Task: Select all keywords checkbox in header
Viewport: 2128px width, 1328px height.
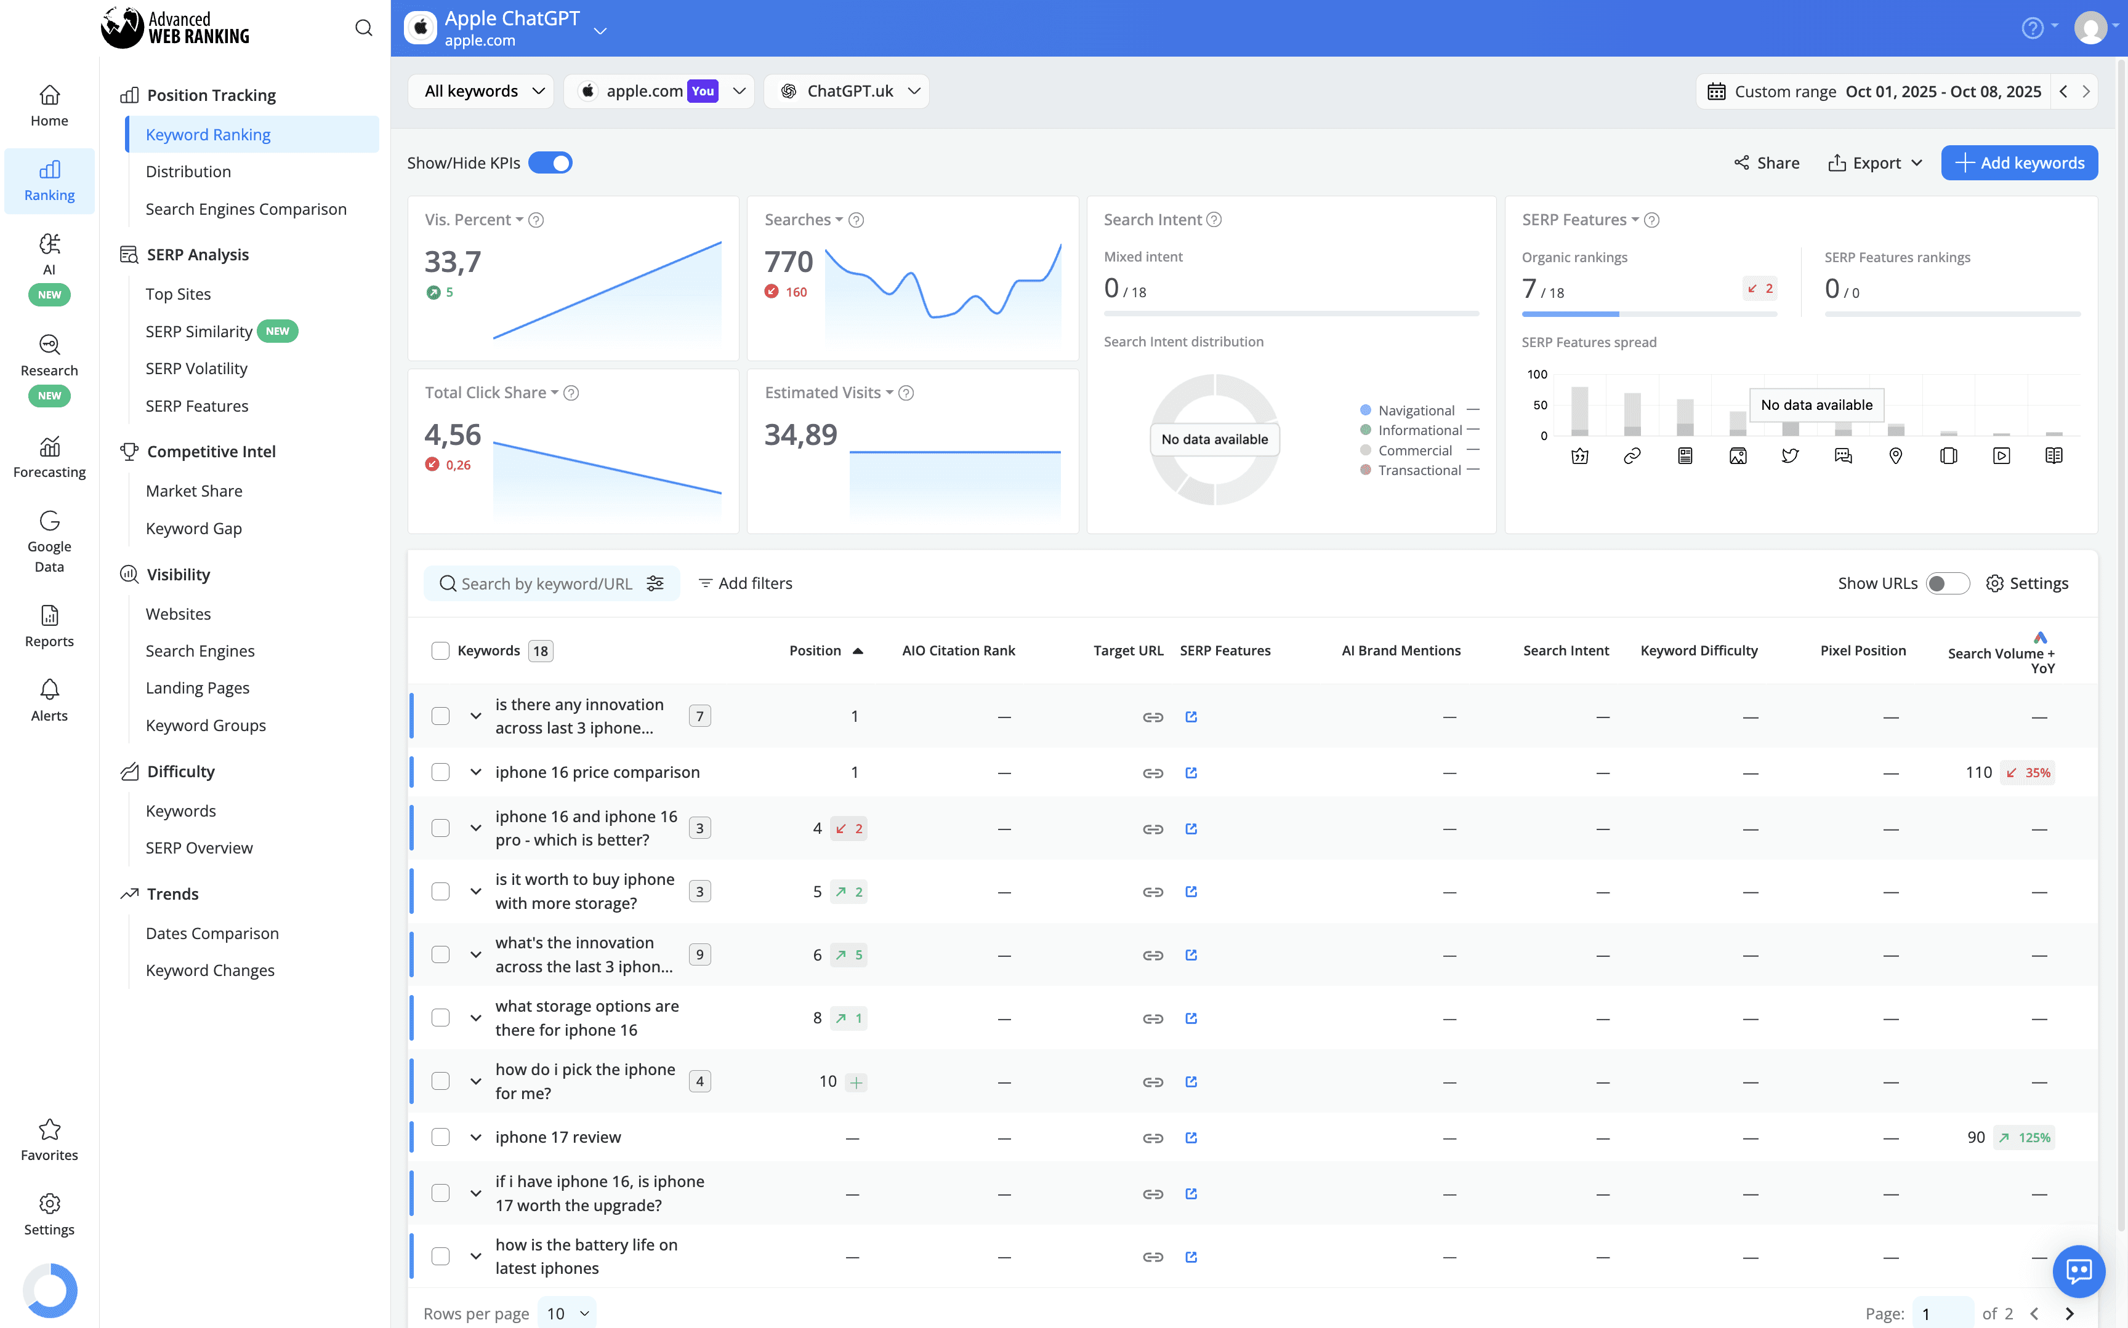Action: tap(440, 651)
